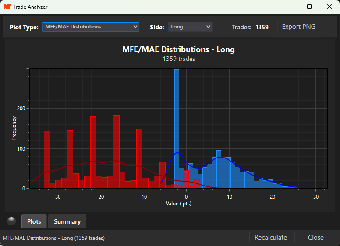Click the tall red bar near -16

click(116, 151)
